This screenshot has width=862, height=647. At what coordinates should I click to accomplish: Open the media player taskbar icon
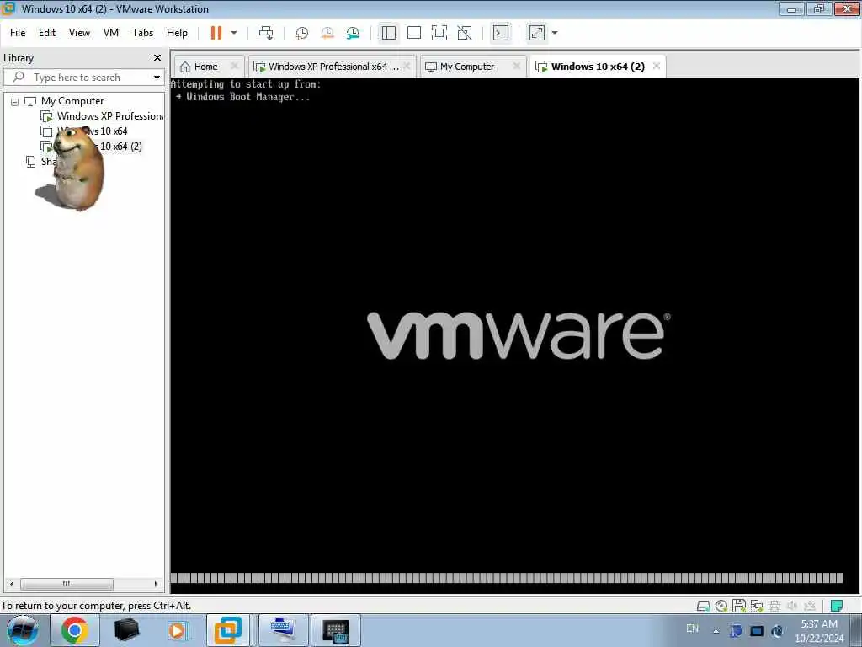[x=177, y=630]
